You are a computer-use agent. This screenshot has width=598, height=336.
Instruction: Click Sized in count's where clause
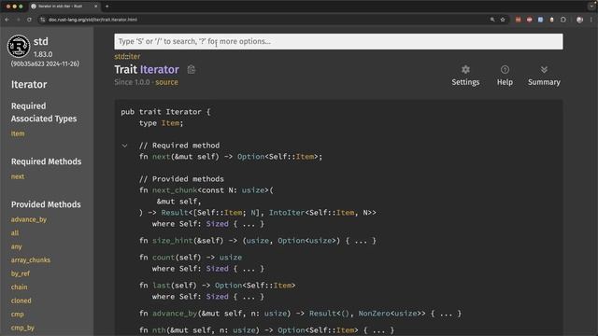point(218,269)
